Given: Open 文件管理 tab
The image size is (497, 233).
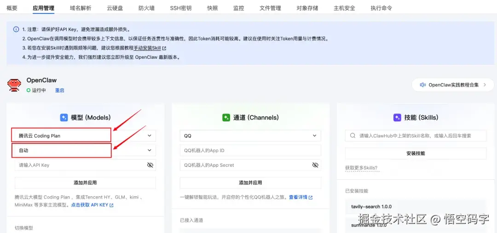Looking at the screenshot, I should tap(271, 8).
